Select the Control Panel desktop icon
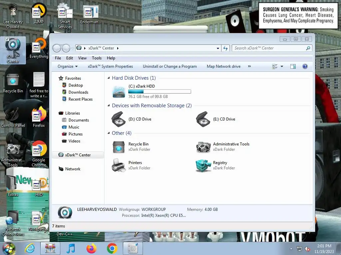This screenshot has height=255, width=341. pos(13,117)
